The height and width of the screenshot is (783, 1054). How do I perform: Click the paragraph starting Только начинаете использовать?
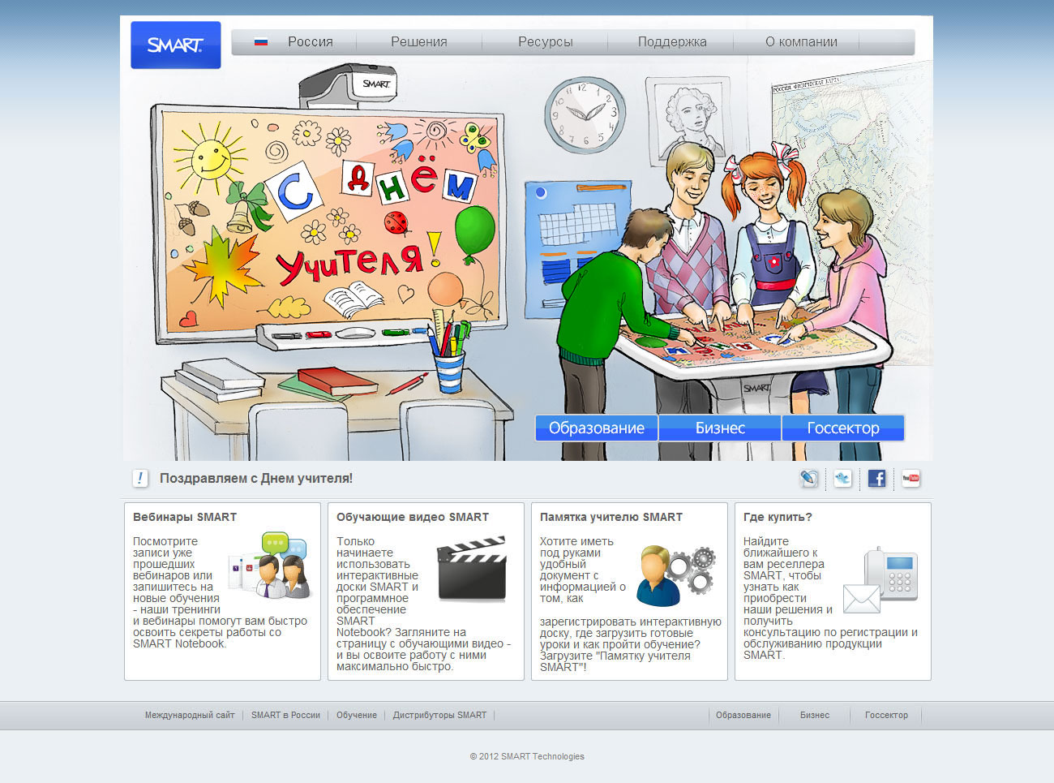[424, 604]
